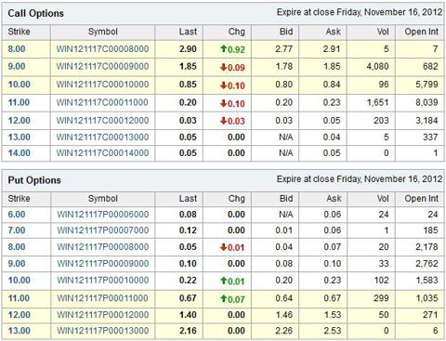Click the Put Options Vol column header
Viewport: 446px width, 341px height.
pos(383,199)
